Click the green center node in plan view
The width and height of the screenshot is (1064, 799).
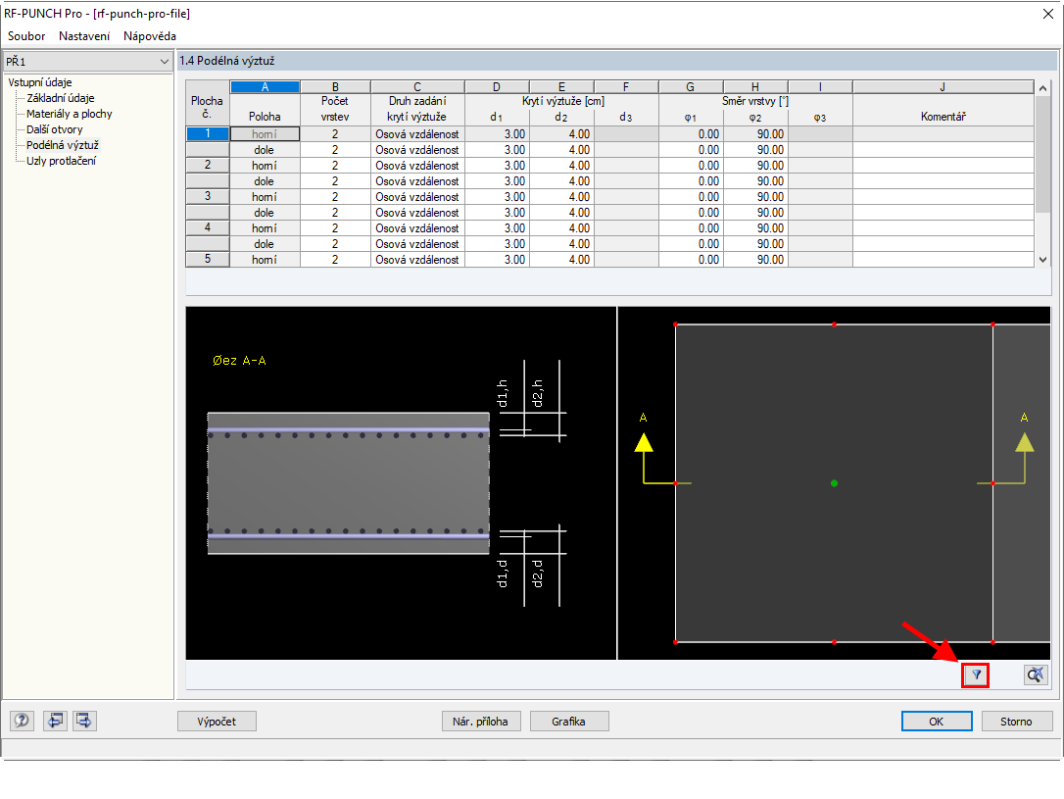(x=834, y=483)
